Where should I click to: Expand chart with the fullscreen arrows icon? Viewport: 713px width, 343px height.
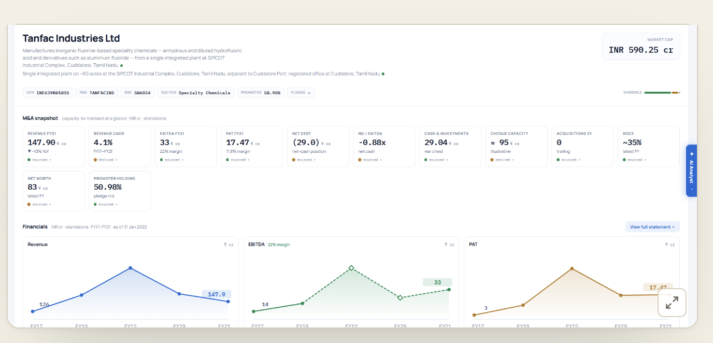[672, 303]
